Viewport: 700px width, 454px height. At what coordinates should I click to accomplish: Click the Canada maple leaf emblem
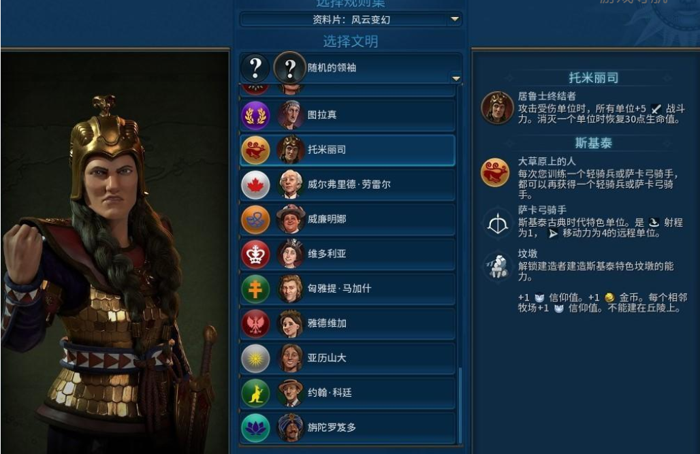255,185
